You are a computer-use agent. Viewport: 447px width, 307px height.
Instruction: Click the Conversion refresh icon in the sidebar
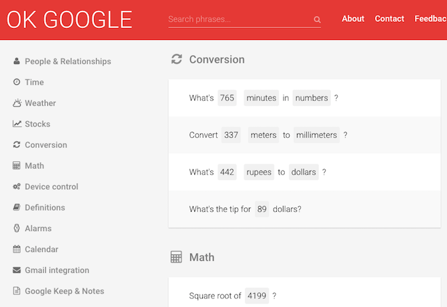click(17, 145)
